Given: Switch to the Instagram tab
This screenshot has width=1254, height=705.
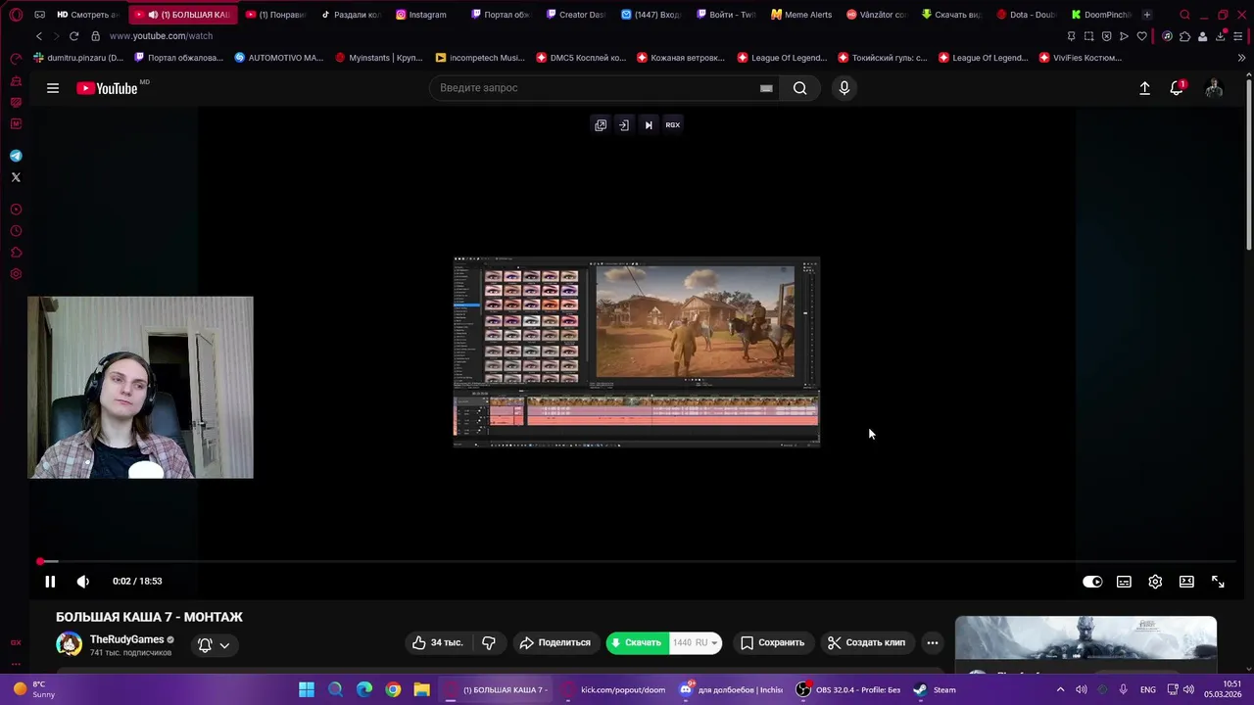Looking at the screenshot, I should (x=422, y=15).
